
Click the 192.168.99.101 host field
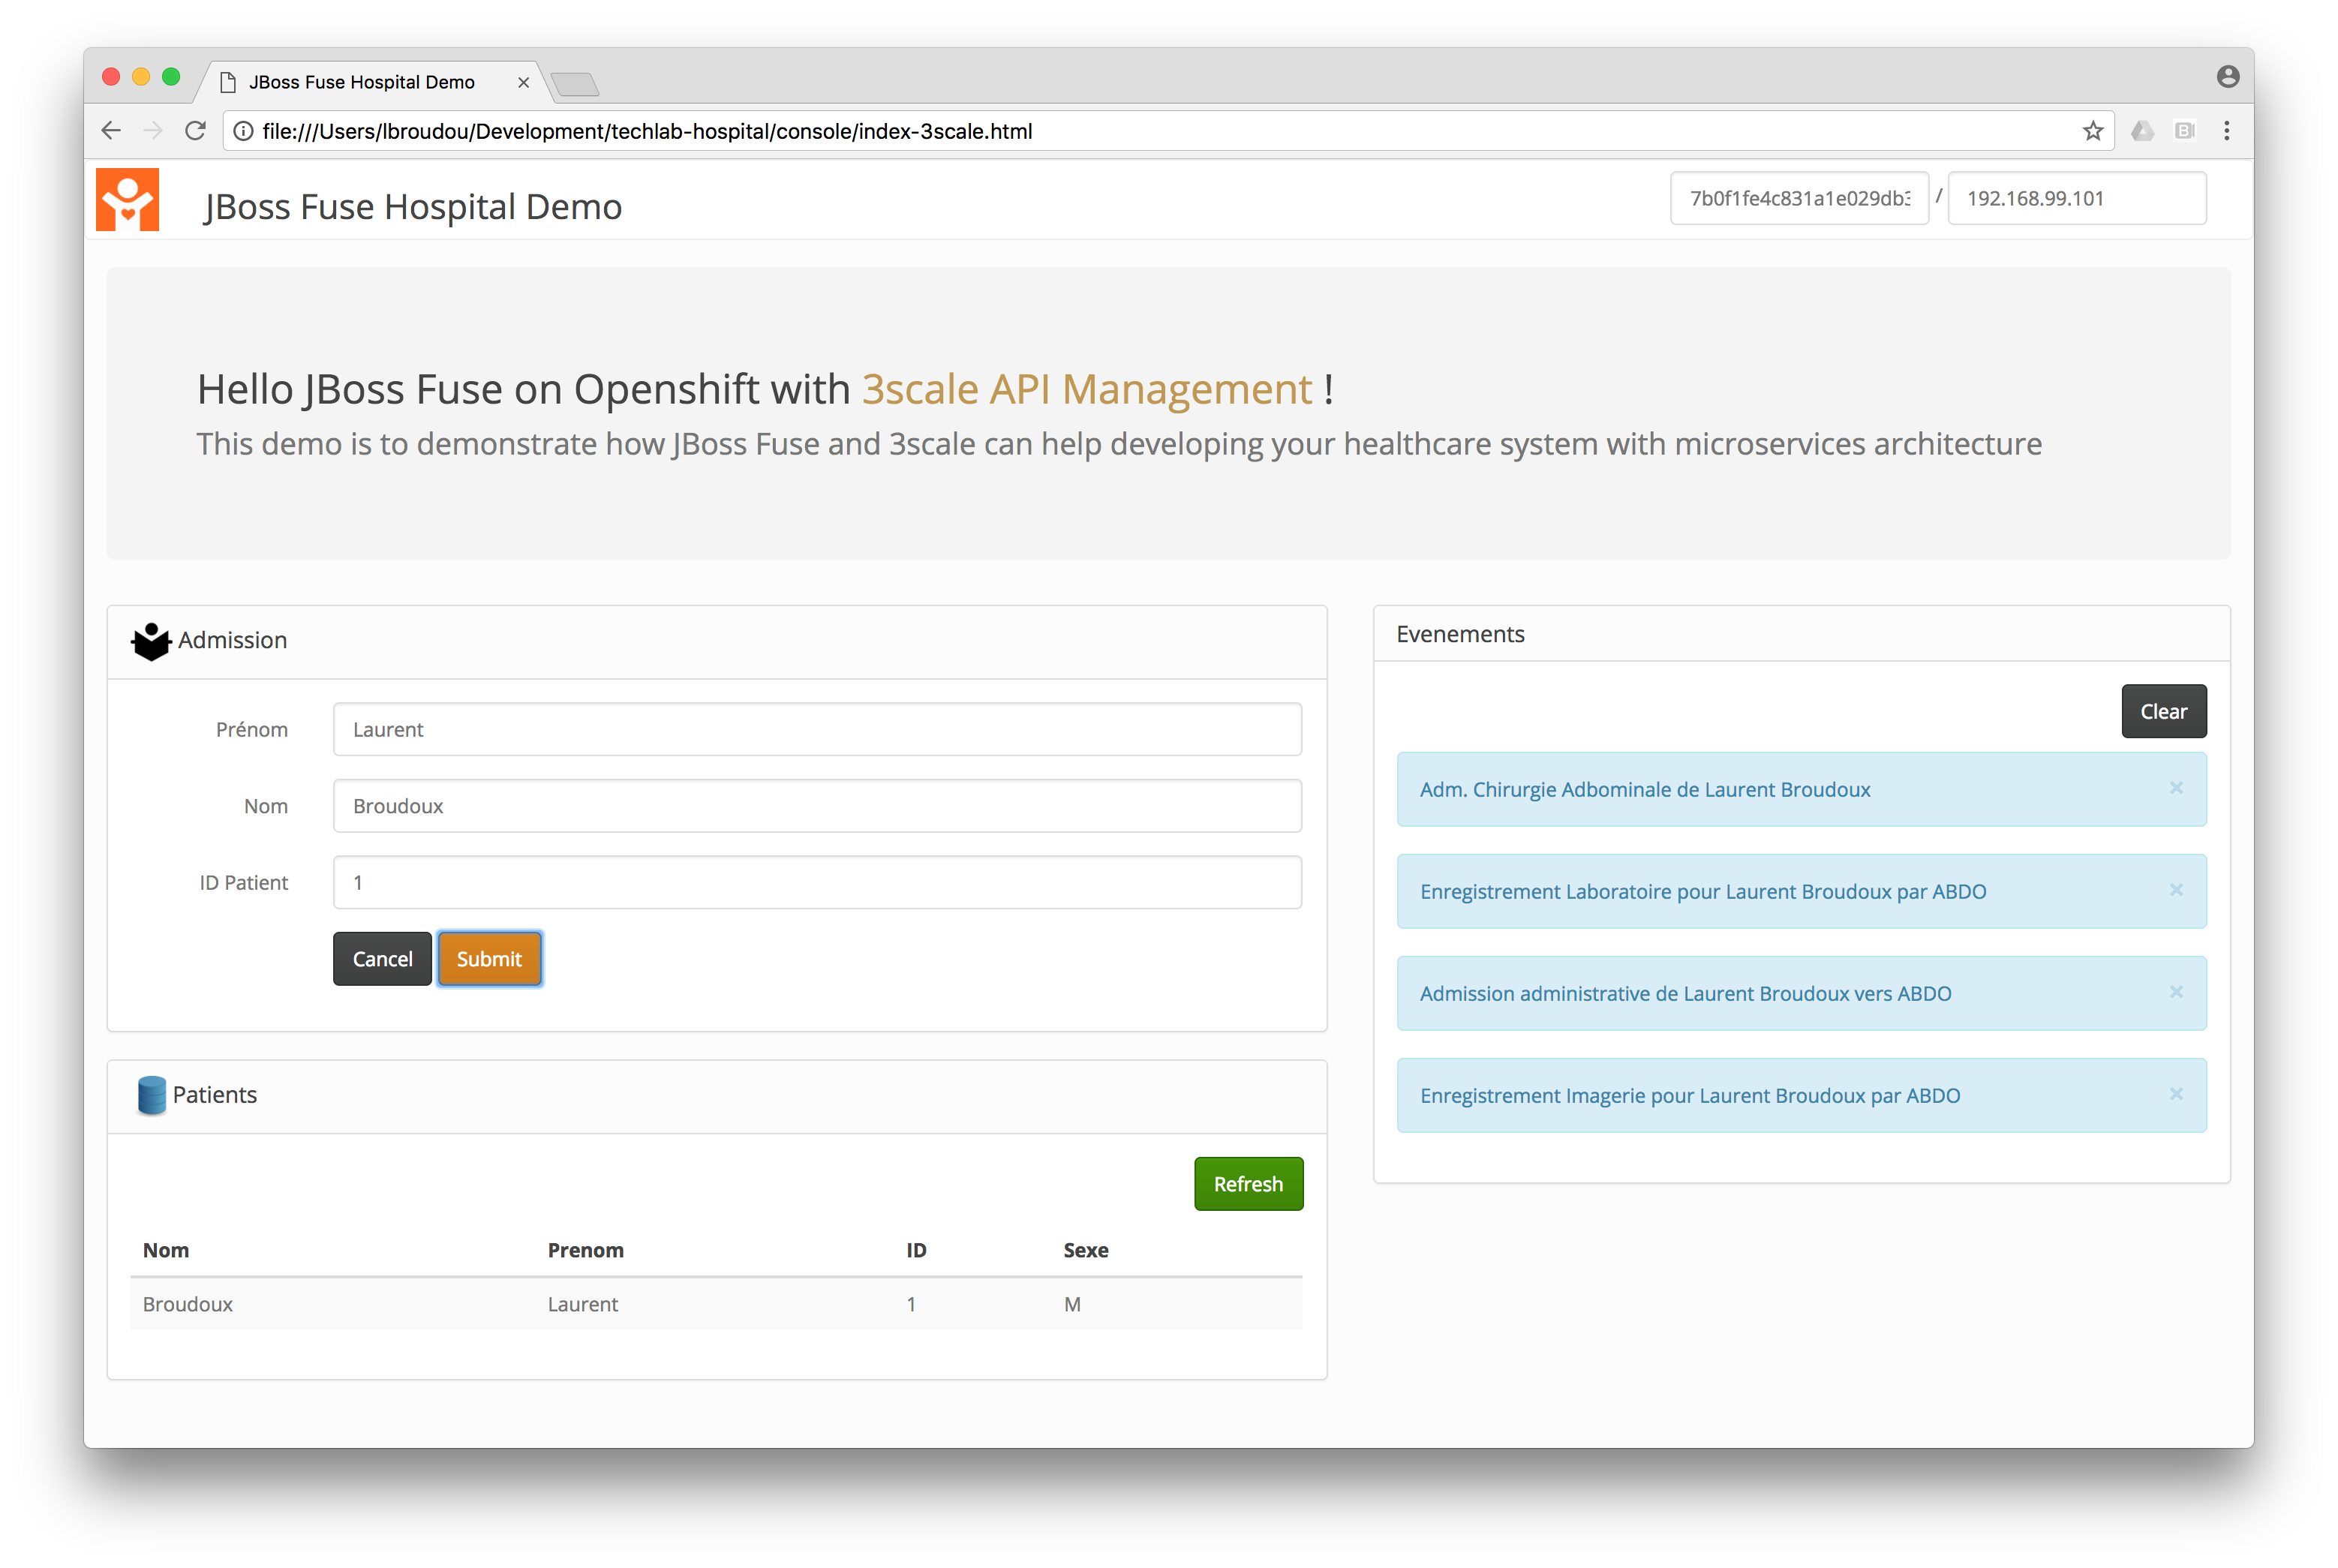(x=2076, y=198)
